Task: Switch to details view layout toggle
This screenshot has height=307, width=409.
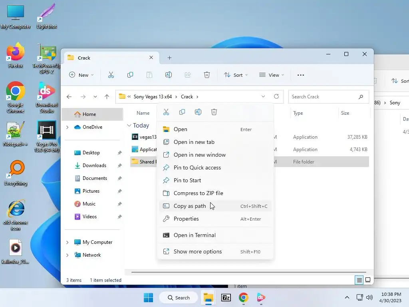Action: tap(359, 280)
